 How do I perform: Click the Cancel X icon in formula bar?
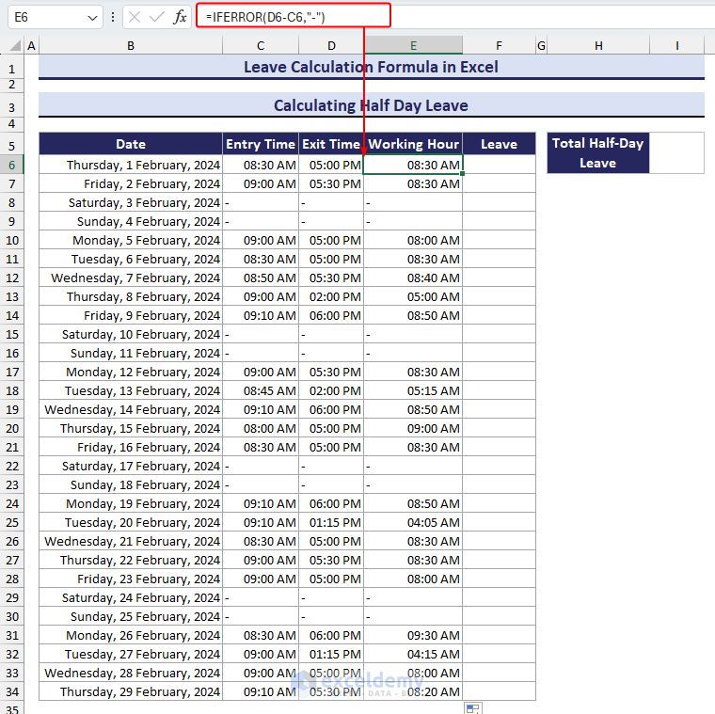point(134,17)
